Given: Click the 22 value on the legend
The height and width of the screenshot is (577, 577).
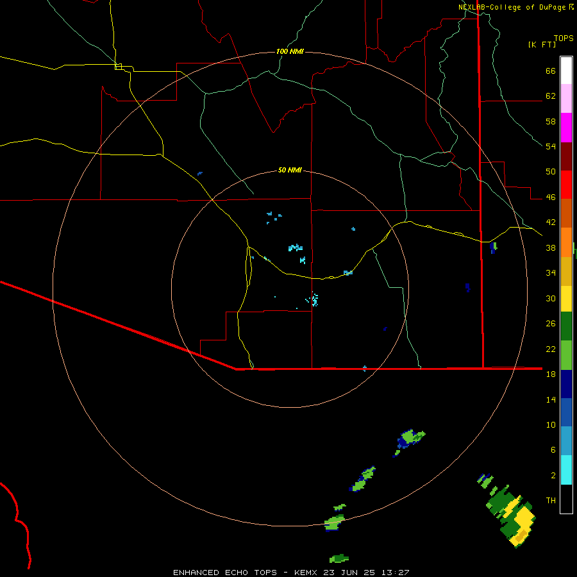Looking at the screenshot, I should (x=551, y=349).
